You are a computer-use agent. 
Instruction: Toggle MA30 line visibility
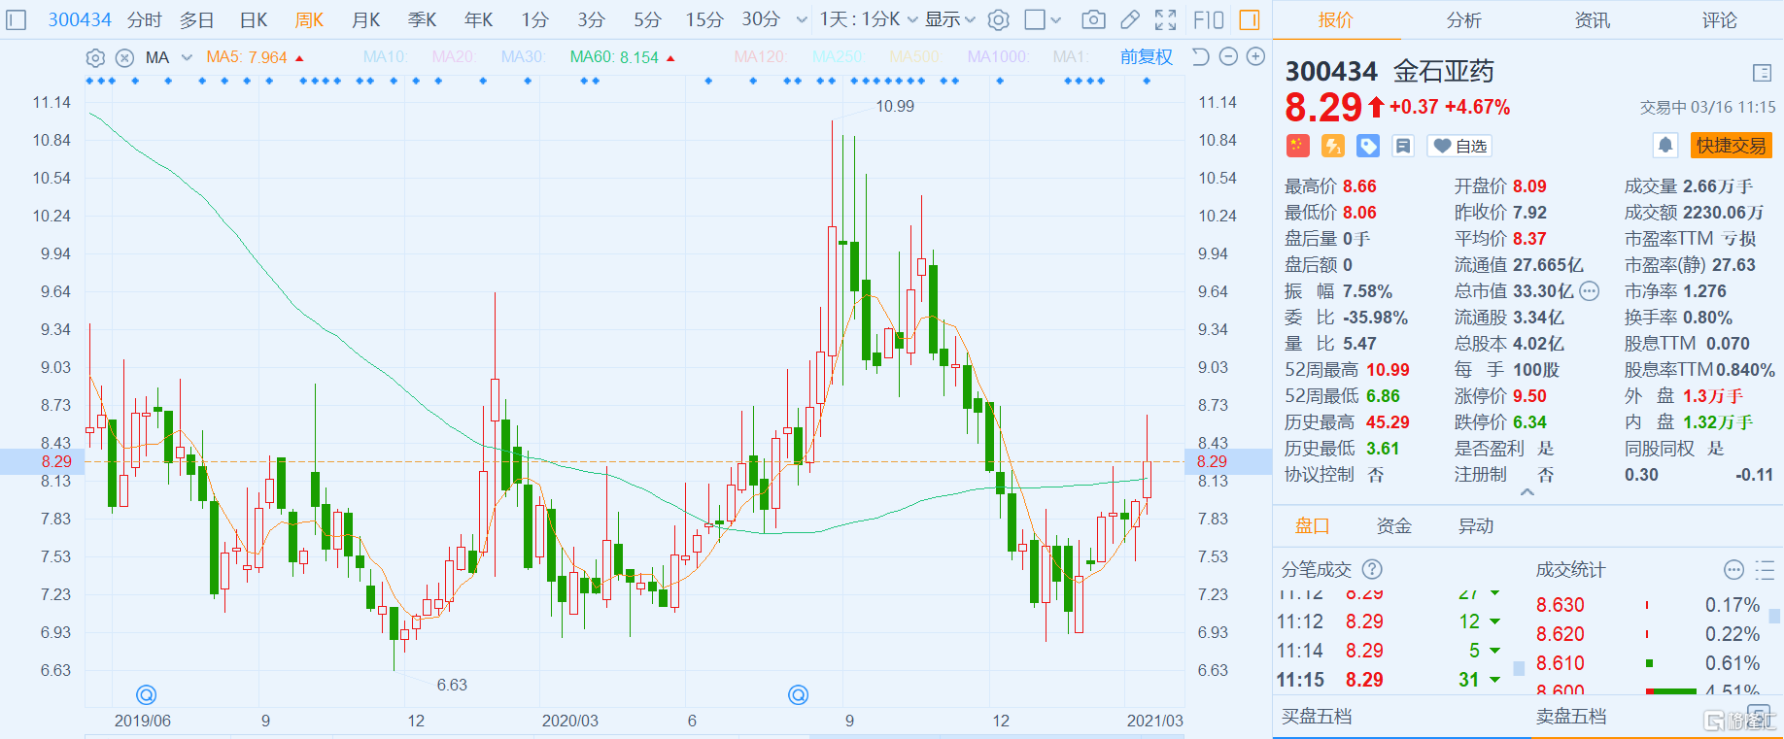[523, 57]
